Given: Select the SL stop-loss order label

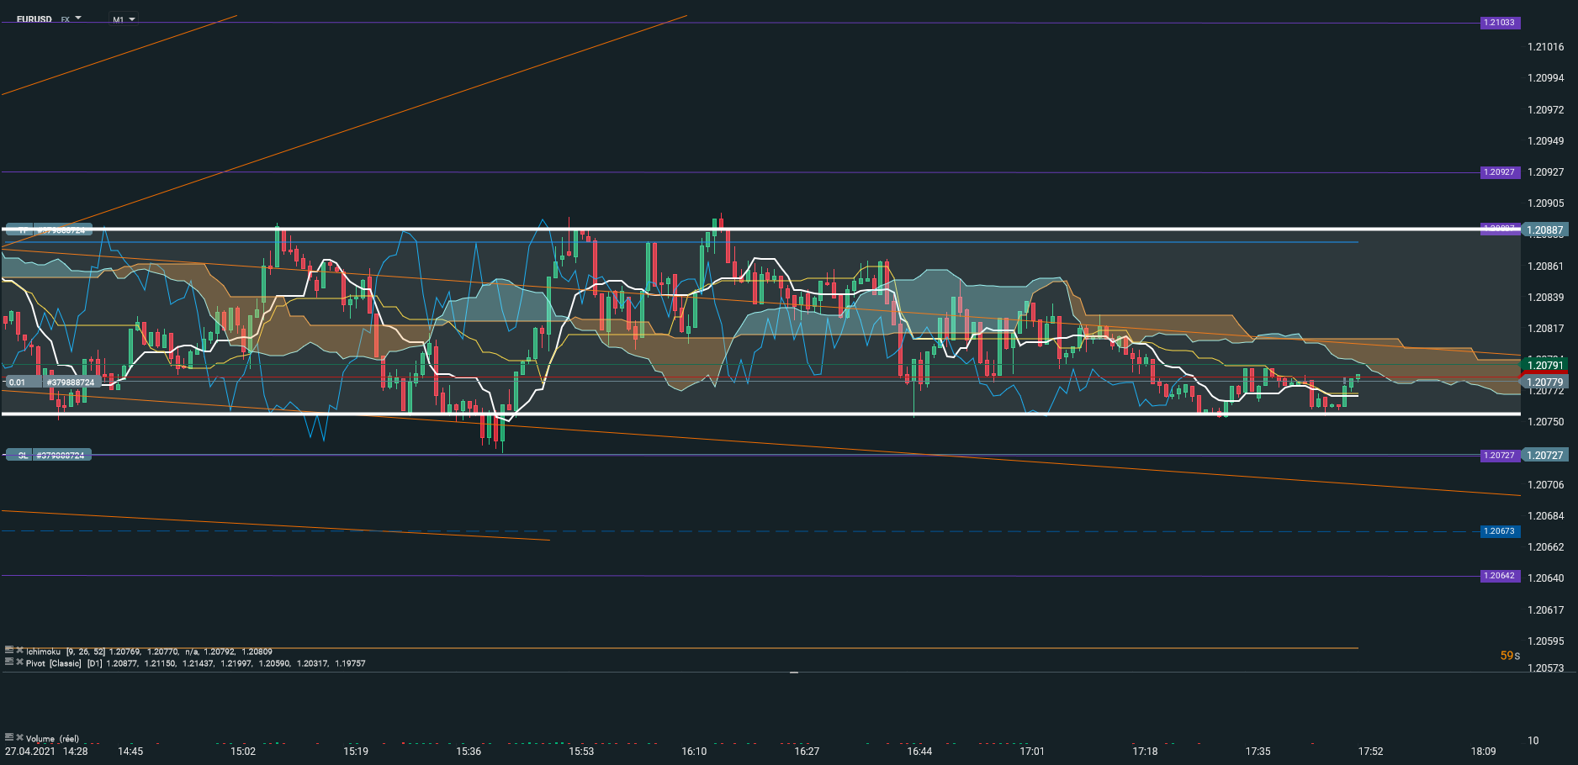Looking at the screenshot, I should 23,456.
